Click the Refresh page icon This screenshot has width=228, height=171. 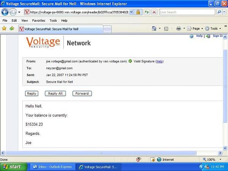pos(147,12)
